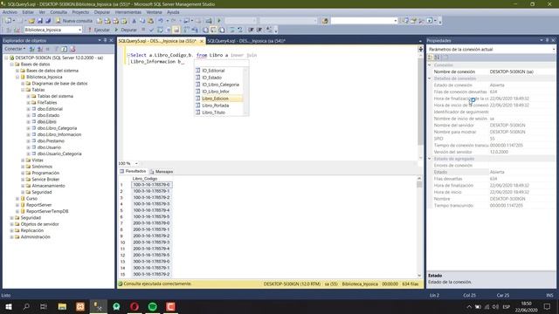Open the 100 % zoom dropdown
The width and height of the screenshot is (559, 314).
tap(136, 163)
